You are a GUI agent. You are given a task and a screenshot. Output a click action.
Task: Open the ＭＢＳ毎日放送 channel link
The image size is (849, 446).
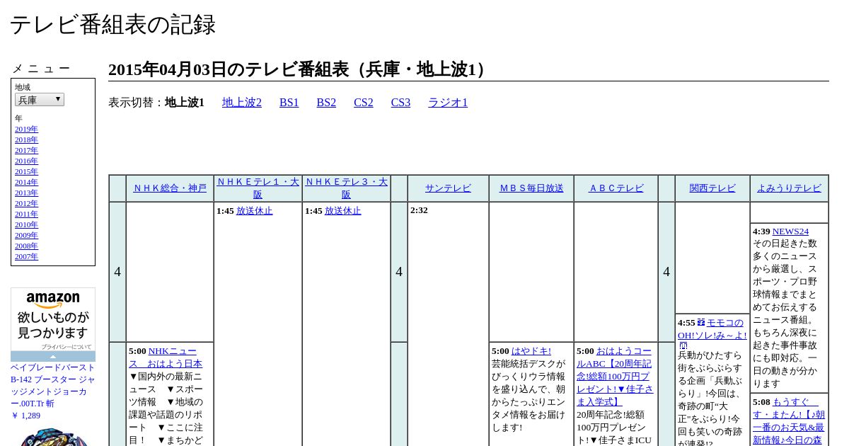coord(531,188)
